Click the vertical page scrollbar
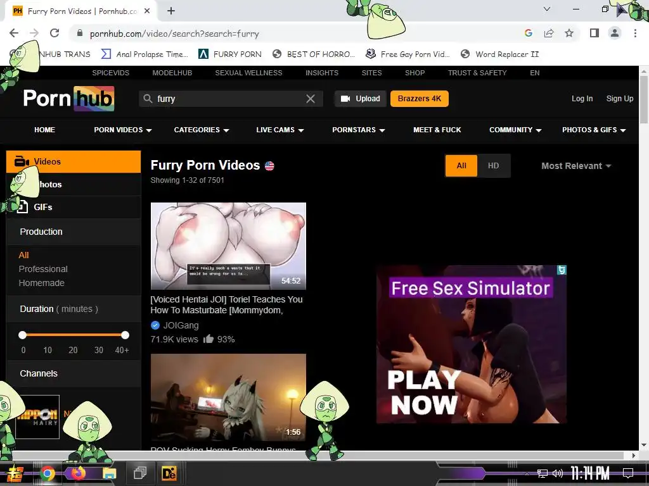649x486 pixels. pos(644,99)
